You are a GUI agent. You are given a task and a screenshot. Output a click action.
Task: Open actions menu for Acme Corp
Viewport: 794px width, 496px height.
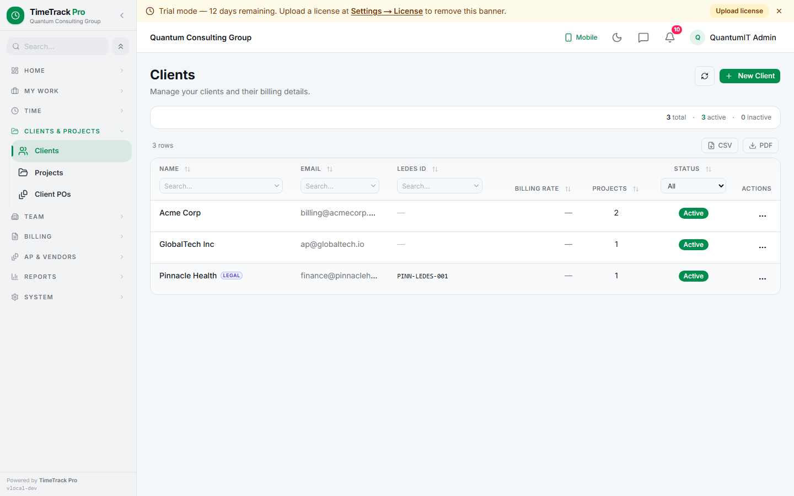click(763, 216)
